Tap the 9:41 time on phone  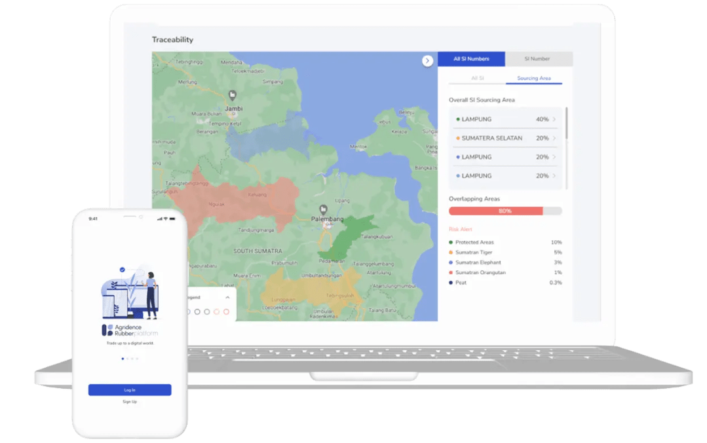coord(93,219)
